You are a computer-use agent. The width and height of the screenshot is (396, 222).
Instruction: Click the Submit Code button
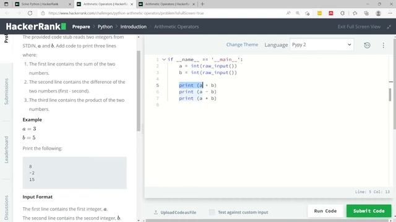pos(369,211)
